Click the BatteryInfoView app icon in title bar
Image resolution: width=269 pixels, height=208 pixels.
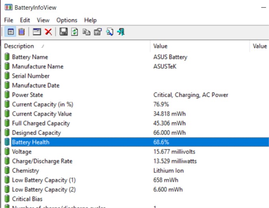[x=8, y=8]
